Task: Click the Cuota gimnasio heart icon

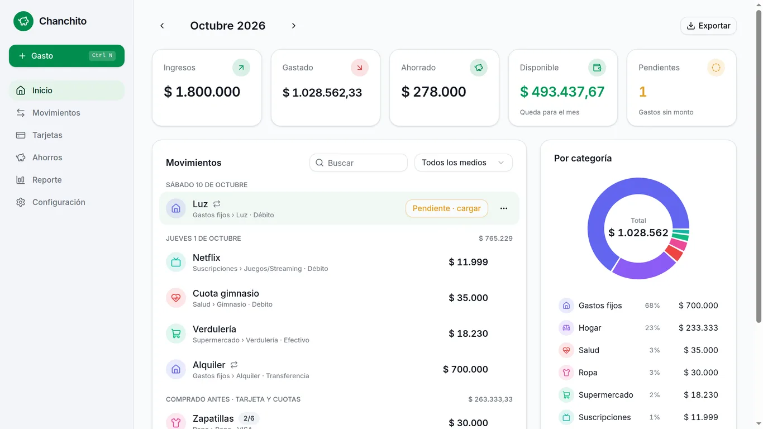Action: (x=176, y=298)
